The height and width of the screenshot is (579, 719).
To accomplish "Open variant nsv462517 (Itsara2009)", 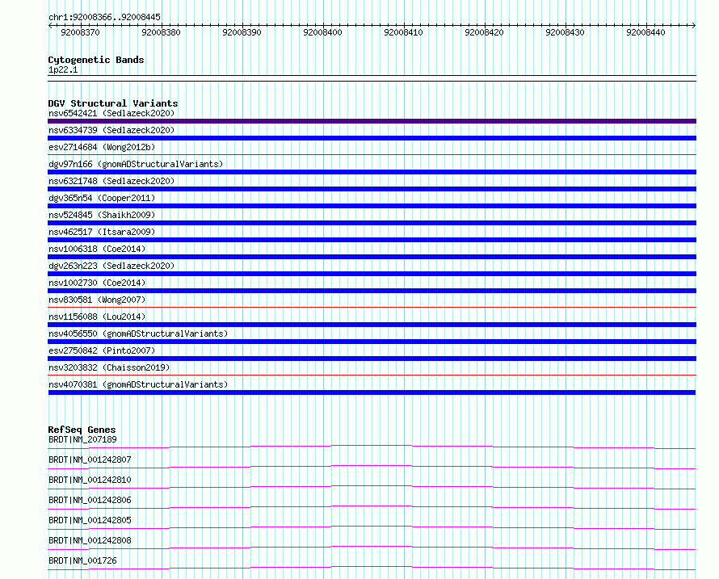I will [102, 232].
